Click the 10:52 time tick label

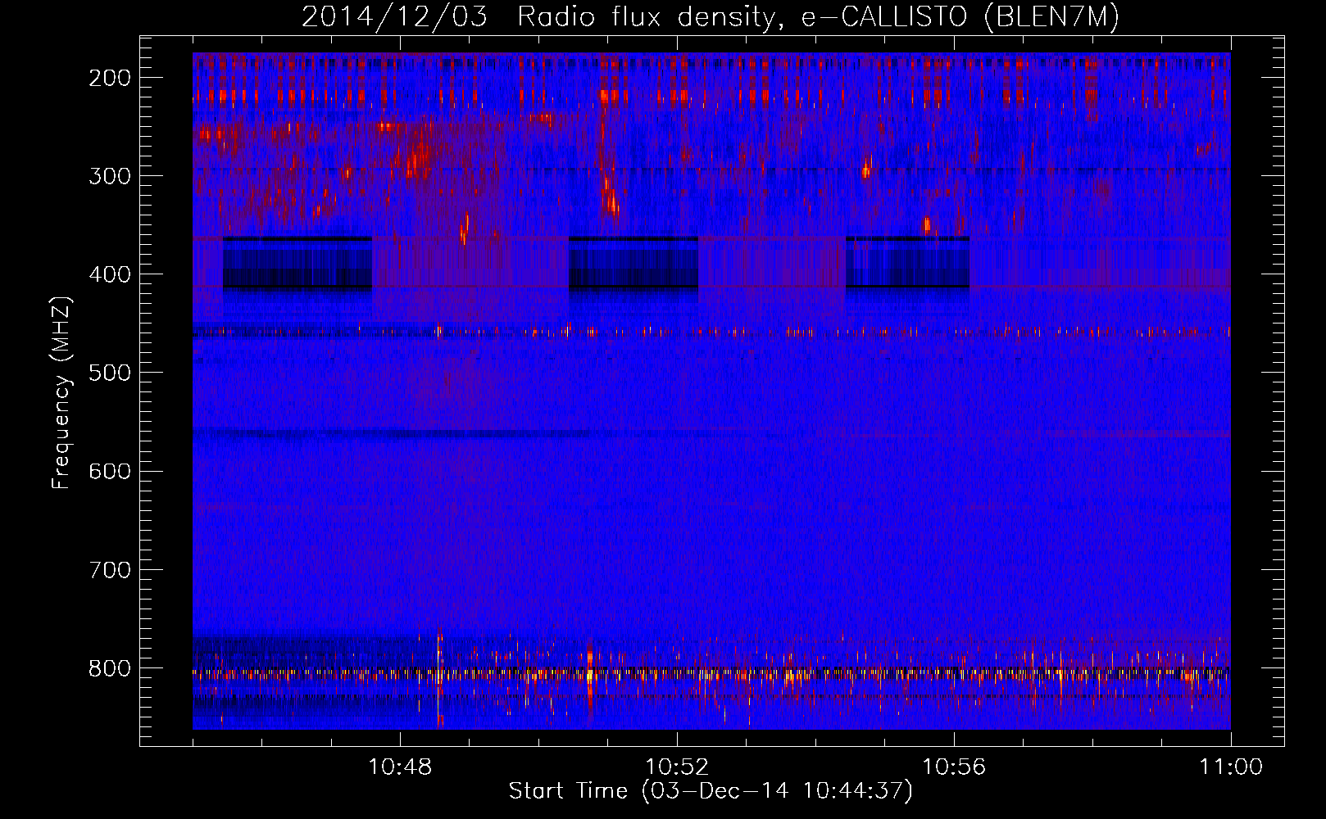(677, 767)
